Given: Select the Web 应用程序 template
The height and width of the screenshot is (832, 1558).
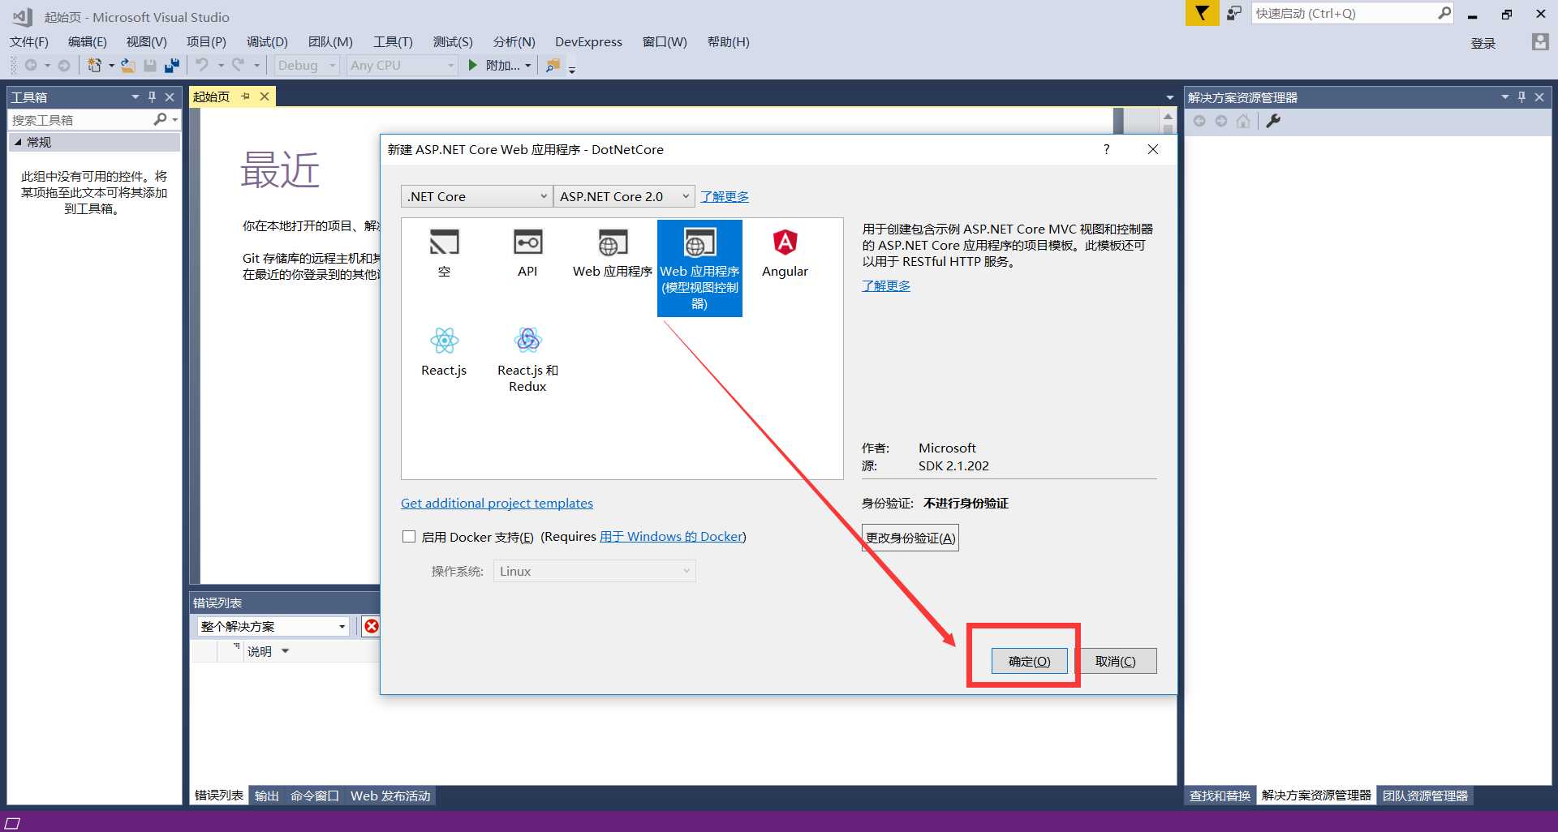Looking at the screenshot, I should tap(613, 253).
